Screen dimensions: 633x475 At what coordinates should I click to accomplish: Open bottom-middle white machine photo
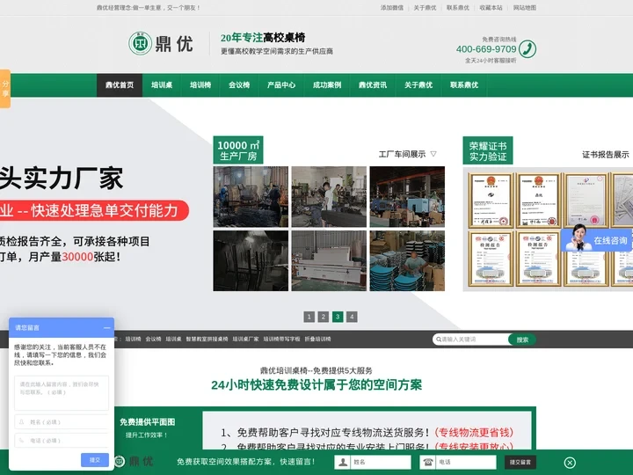click(x=329, y=260)
